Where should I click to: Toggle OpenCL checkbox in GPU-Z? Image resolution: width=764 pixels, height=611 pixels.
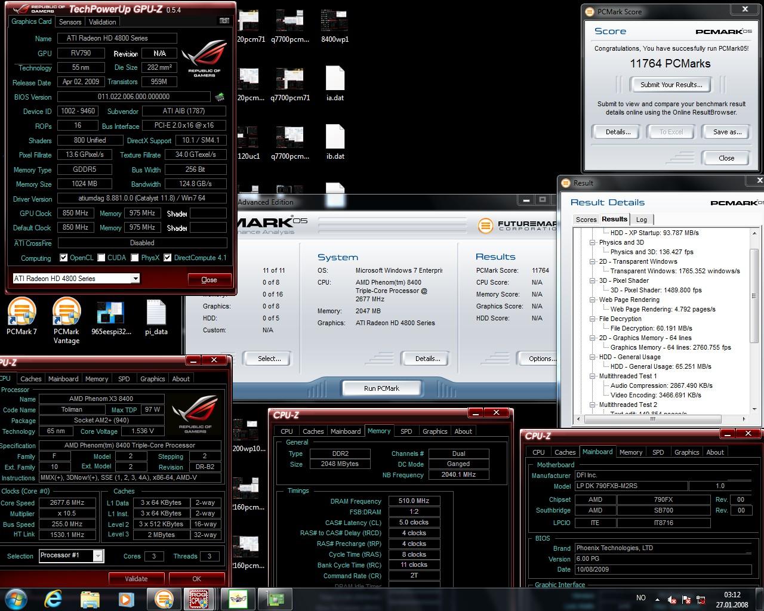[64, 258]
